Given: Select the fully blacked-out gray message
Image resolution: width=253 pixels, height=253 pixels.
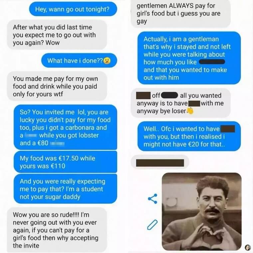Looking at the screenshot, I should tap(160, 163).
